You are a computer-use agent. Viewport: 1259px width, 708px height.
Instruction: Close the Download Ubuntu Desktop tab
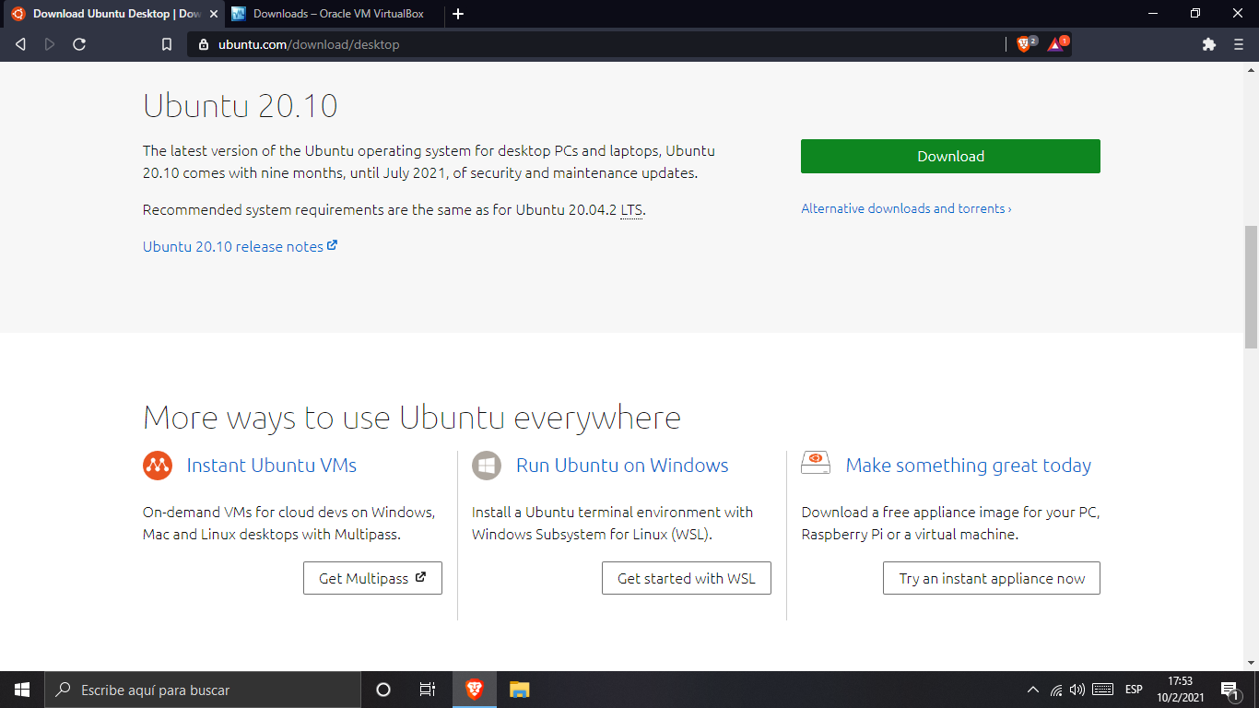[x=214, y=14]
